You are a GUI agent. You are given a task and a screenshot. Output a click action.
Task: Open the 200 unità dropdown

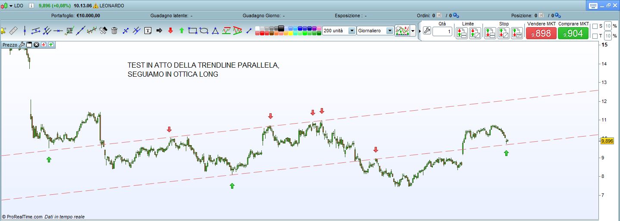coord(351,31)
